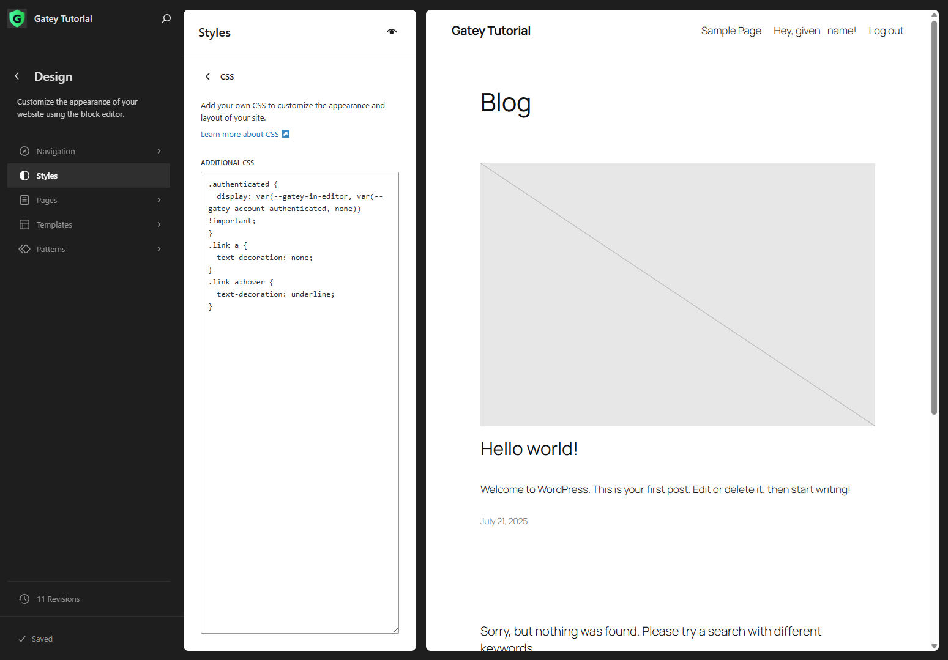Toggle the style book eye icon
The width and height of the screenshot is (948, 660).
392,32
